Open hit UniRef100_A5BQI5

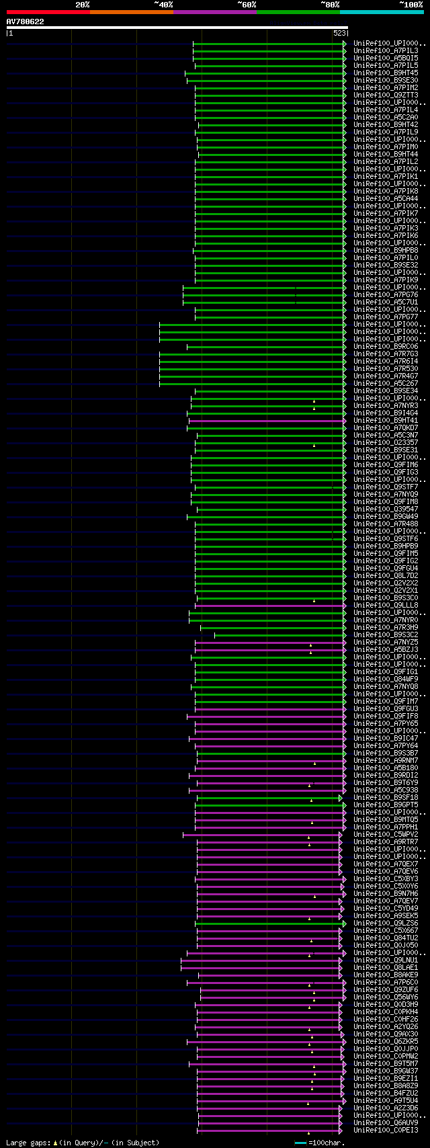[386, 58]
